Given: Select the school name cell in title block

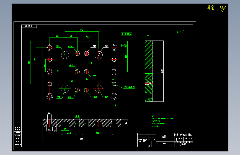Looking at the screenshot, I should pyautogui.click(x=183, y=135).
